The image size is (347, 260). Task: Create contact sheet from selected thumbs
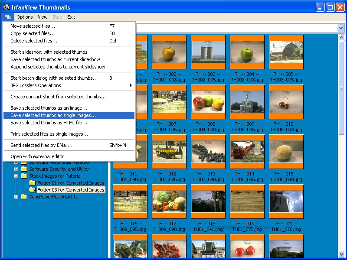click(69, 97)
